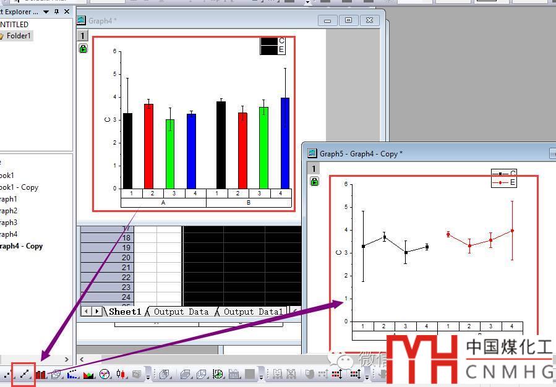The height and width of the screenshot is (387, 556).
Task: Expand 3D graphs toolbar options
Action: tap(261, 376)
